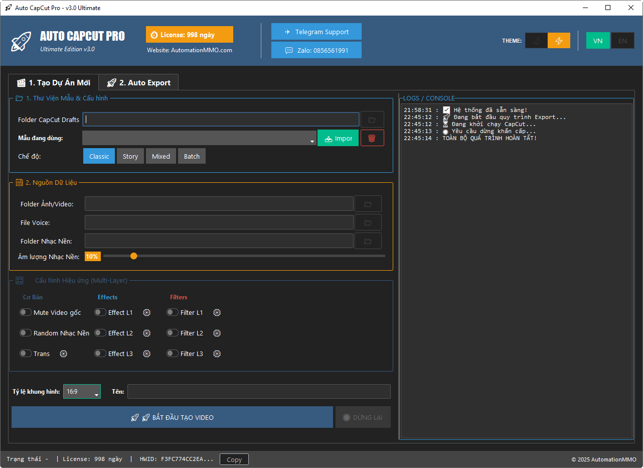This screenshot has width=643, height=468.
Task: Click the 10% volume value label
Action: click(x=92, y=256)
